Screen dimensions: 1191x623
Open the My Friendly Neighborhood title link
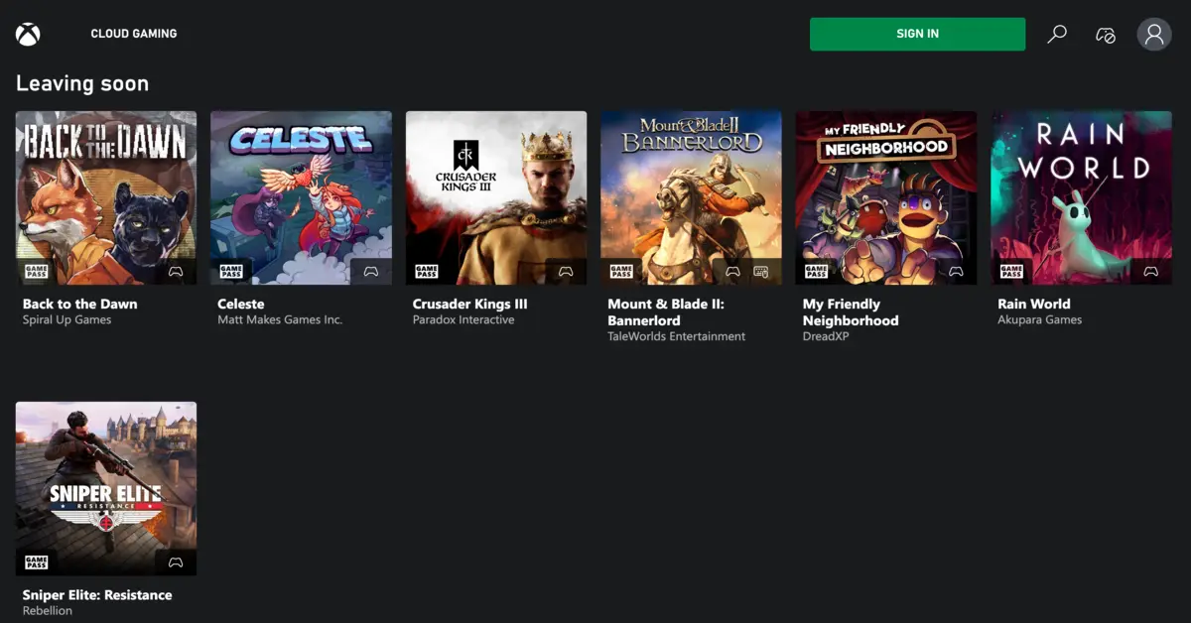tap(851, 312)
